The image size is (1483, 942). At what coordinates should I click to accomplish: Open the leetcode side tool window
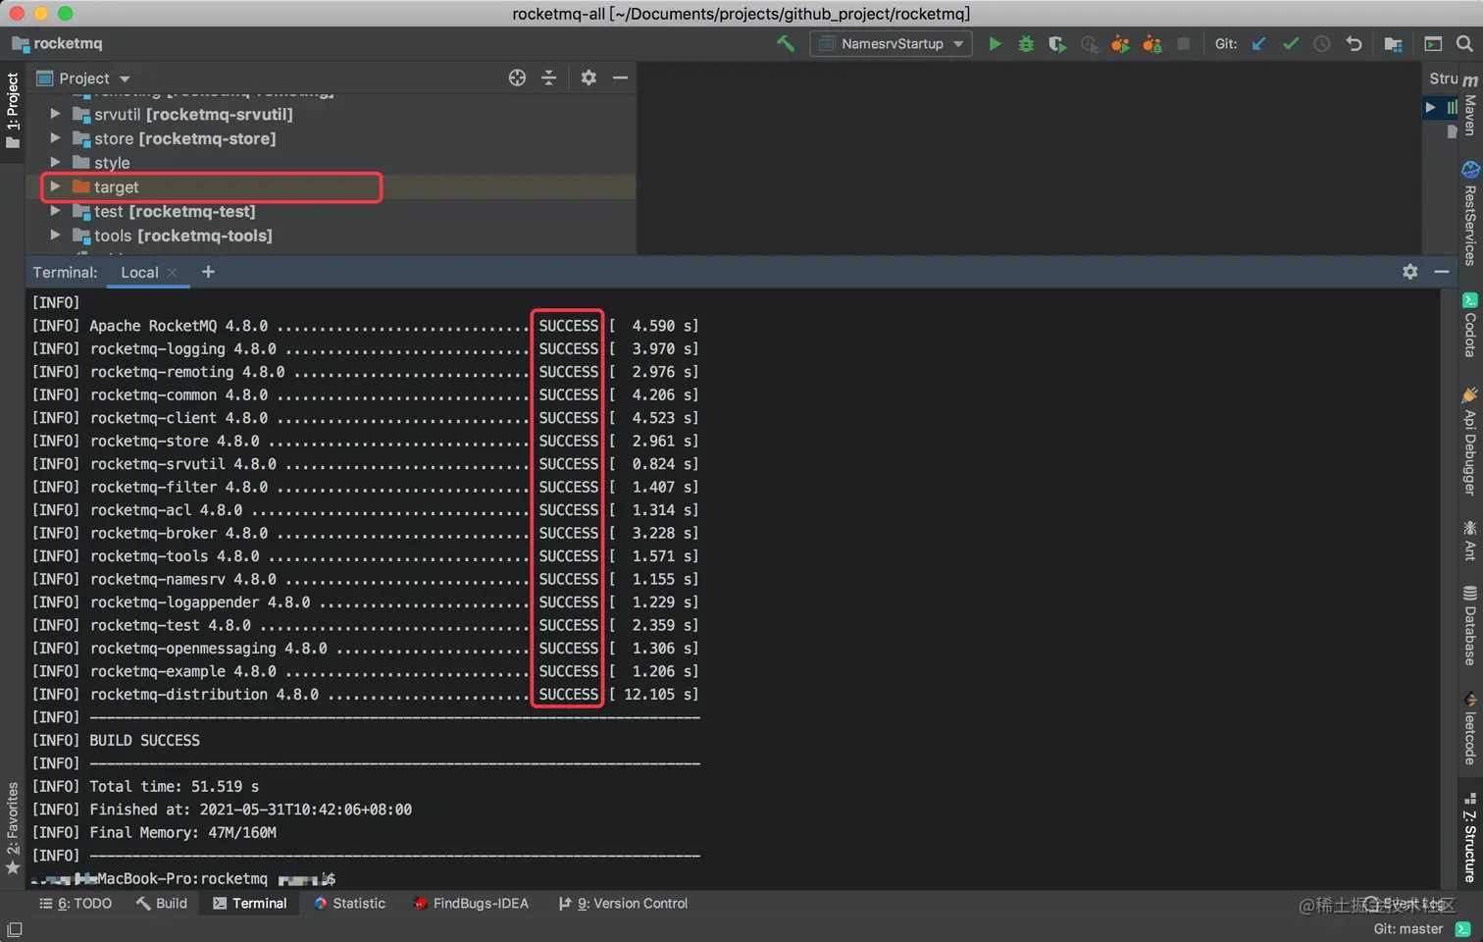tap(1469, 728)
